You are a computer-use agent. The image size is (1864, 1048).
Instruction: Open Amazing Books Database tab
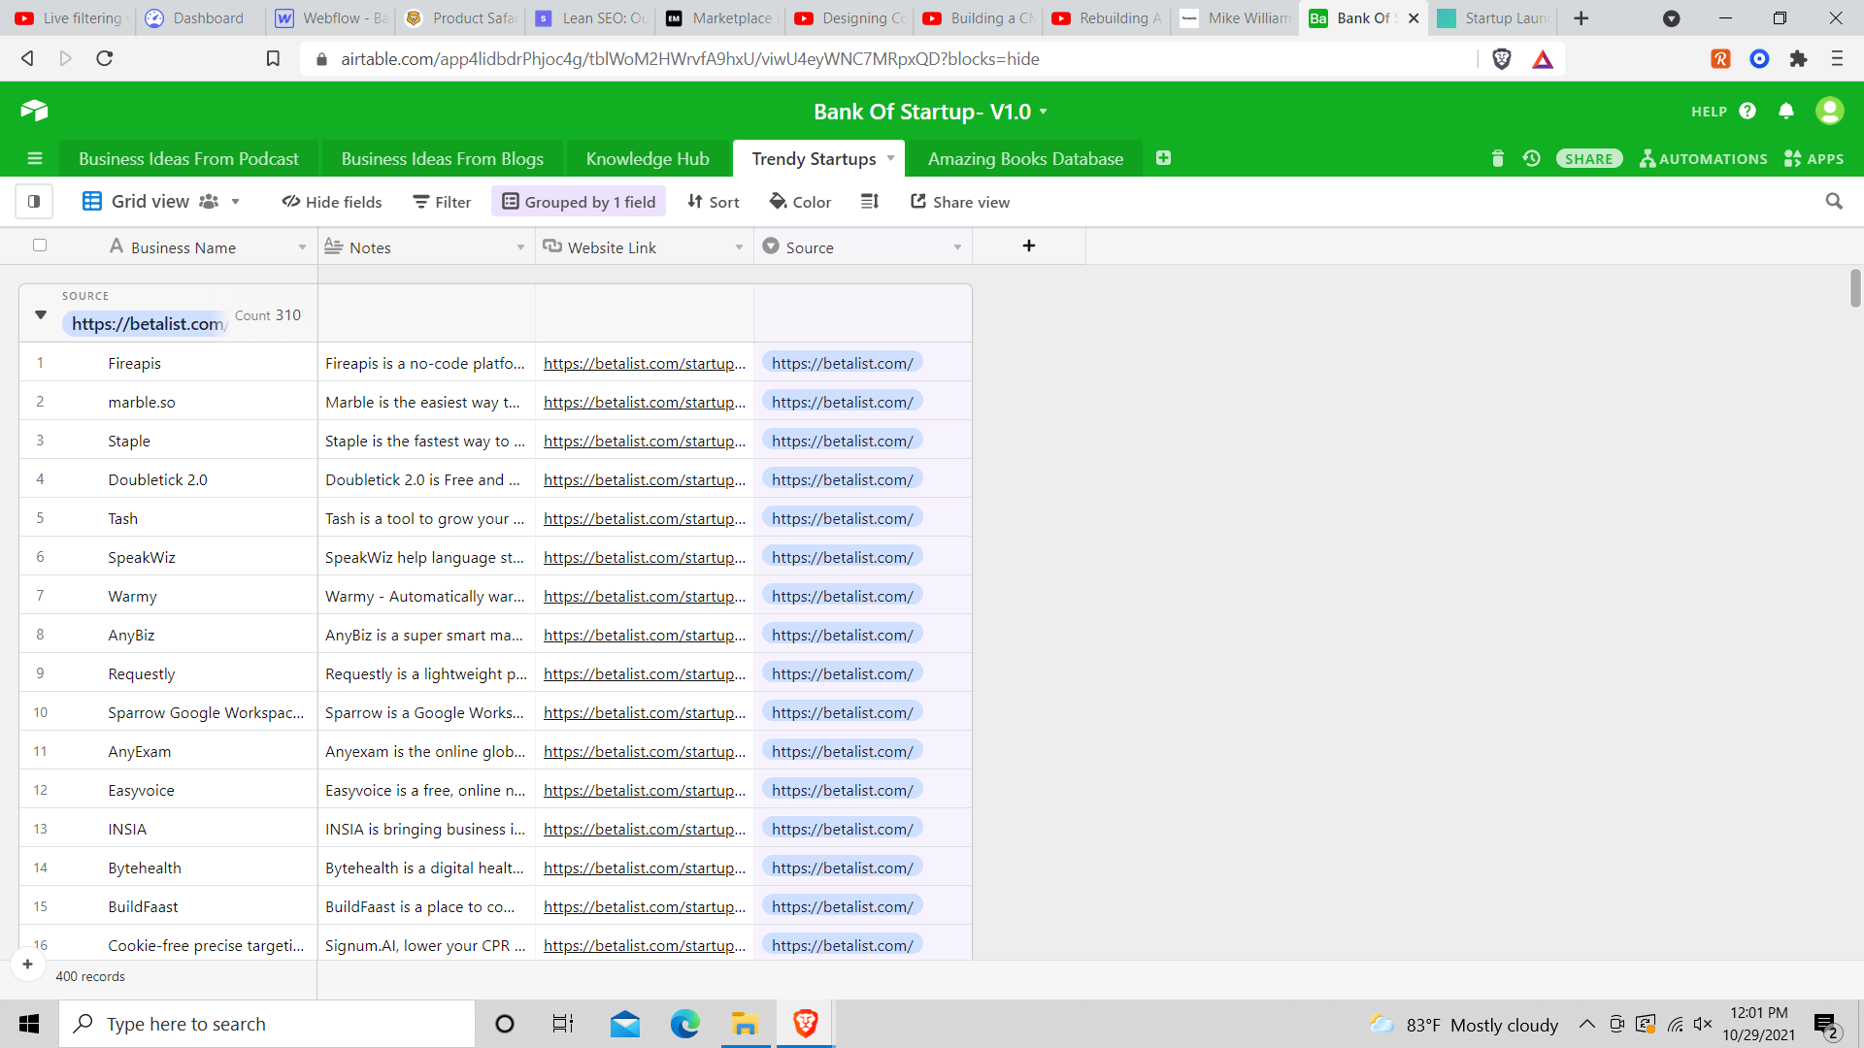click(1025, 158)
